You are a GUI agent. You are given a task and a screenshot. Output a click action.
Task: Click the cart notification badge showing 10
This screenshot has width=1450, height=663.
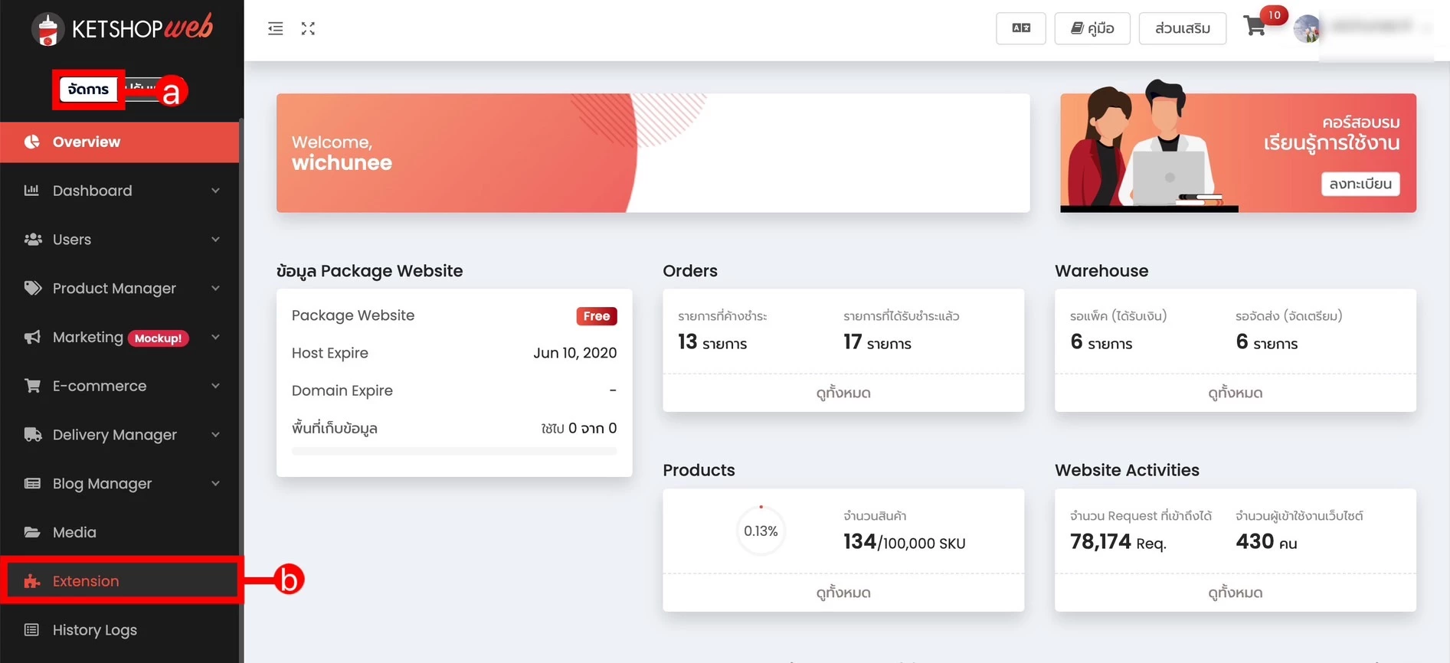pos(1274,15)
